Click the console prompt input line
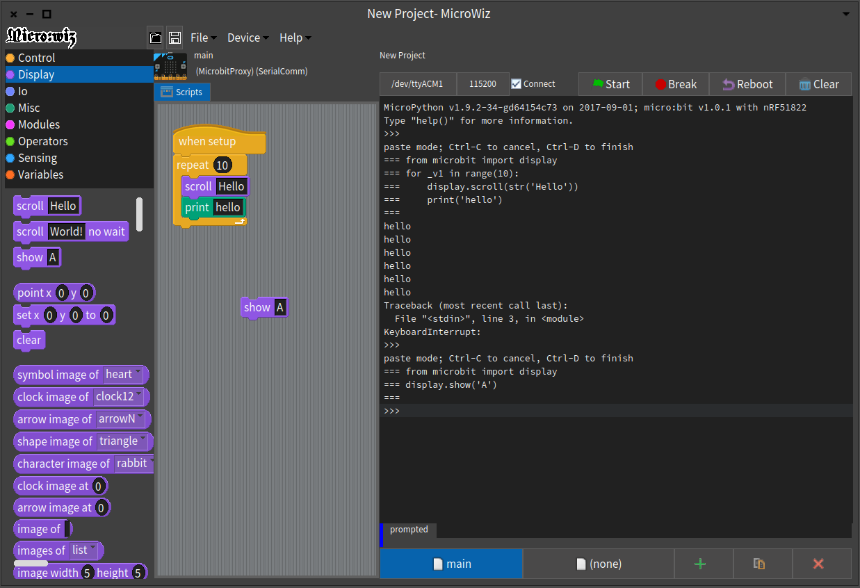 616,411
